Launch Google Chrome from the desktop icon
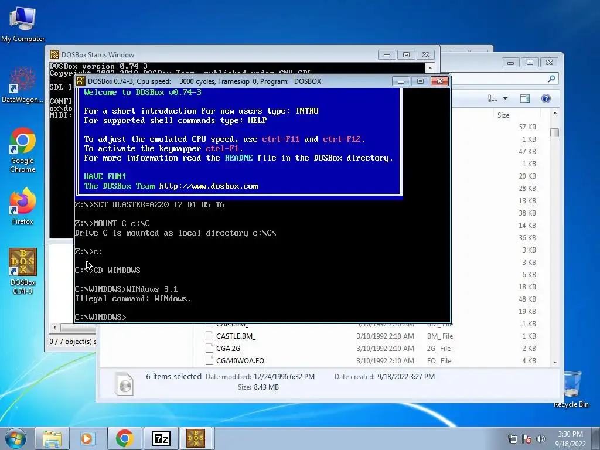The width and height of the screenshot is (600, 450). (23, 149)
